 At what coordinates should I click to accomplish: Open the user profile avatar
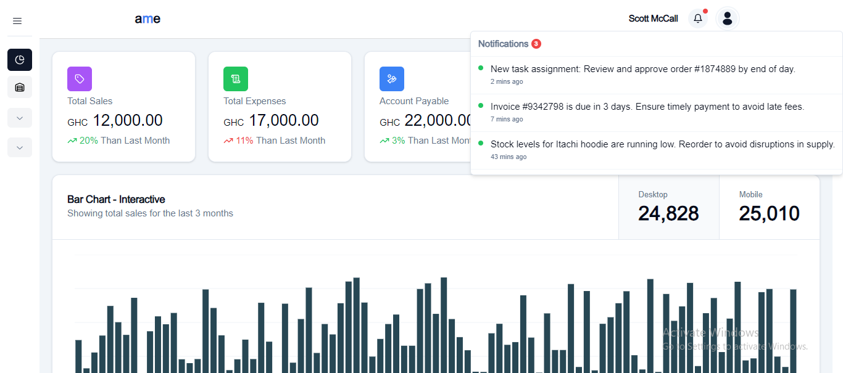[x=727, y=18]
